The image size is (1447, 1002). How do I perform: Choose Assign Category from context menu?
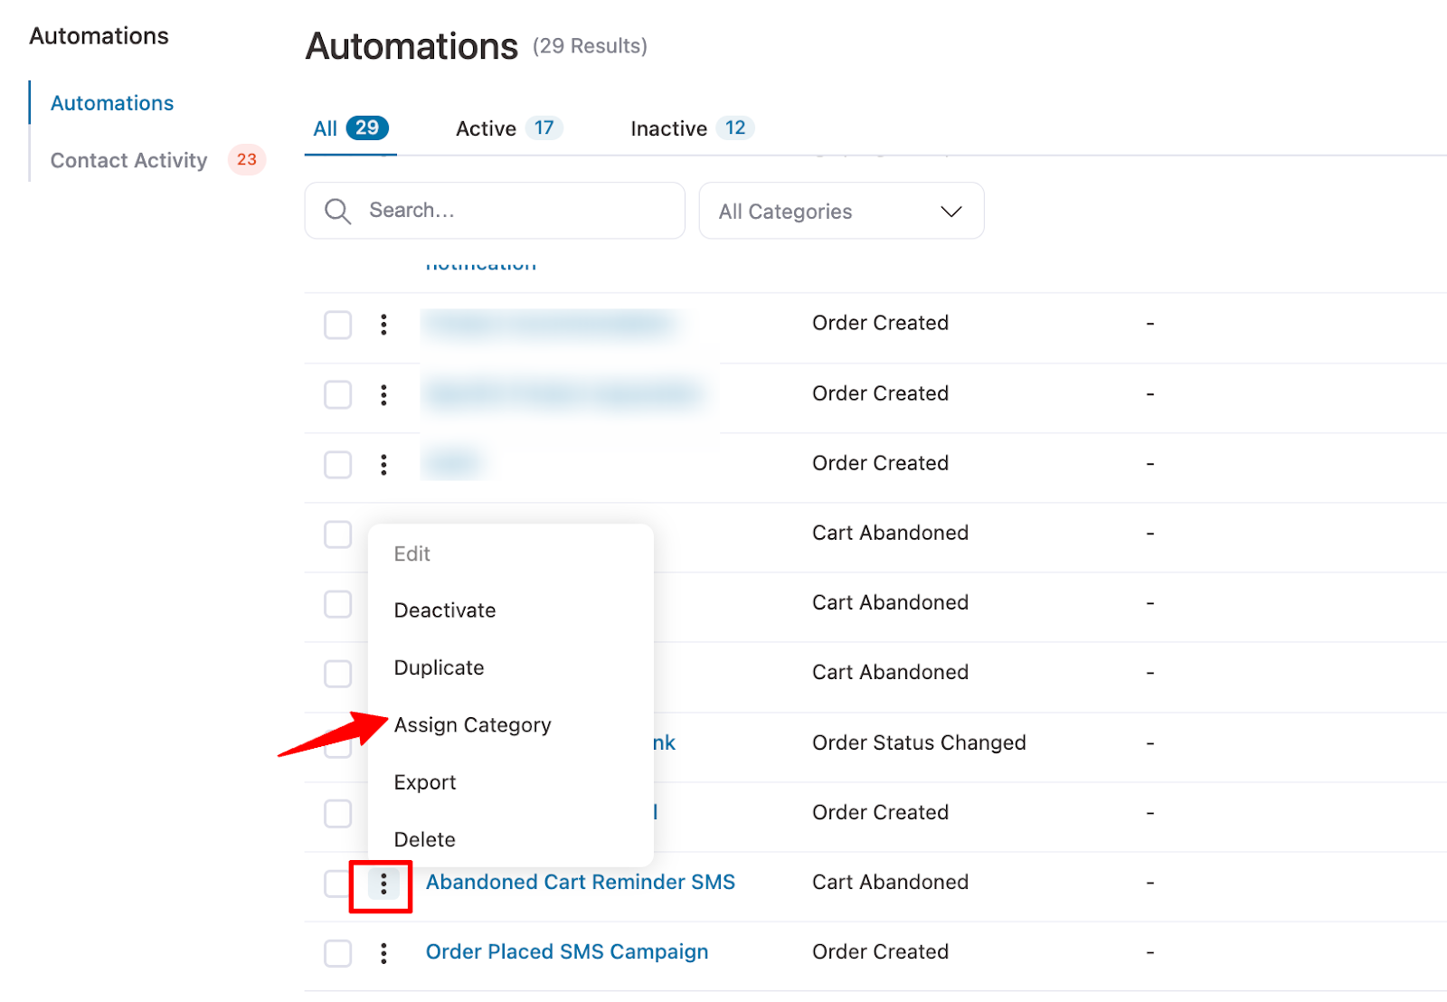click(x=472, y=725)
